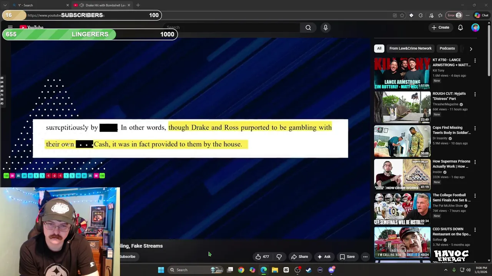Show hidden icons tray chevron
This screenshot has width=492, height=276.
pyautogui.click(x=446, y=270)
